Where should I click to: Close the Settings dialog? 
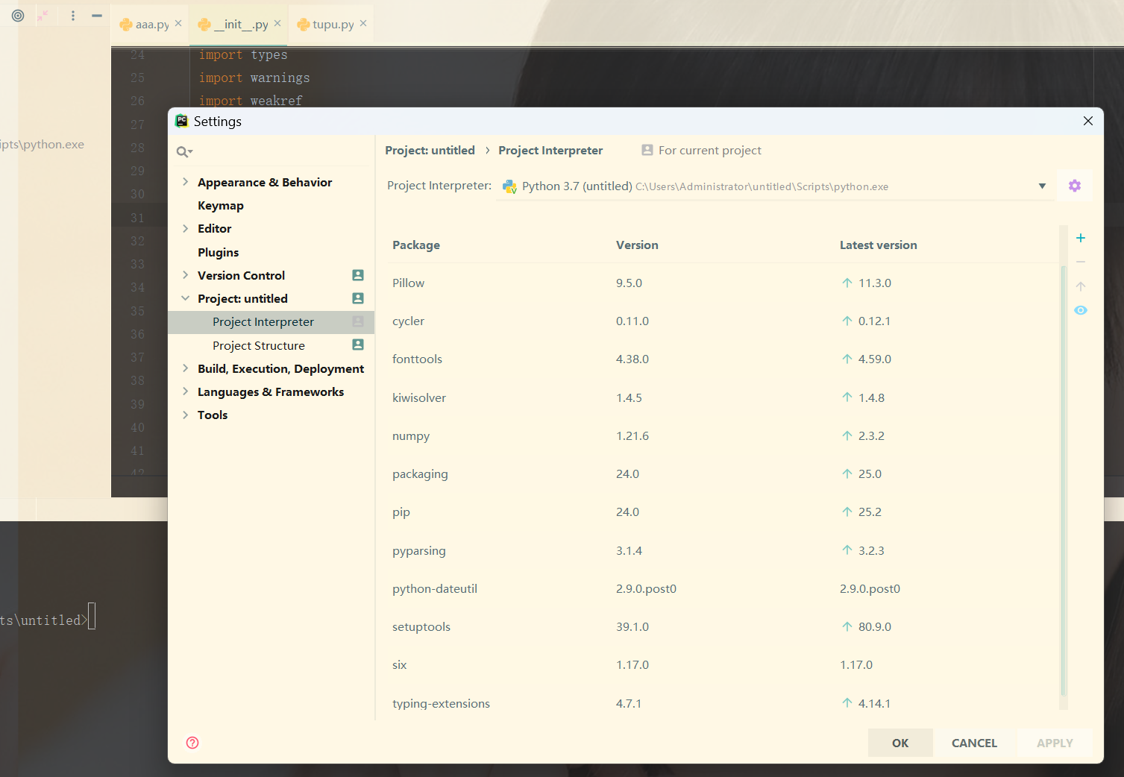pyautogui.click(x=1088, y=121)
